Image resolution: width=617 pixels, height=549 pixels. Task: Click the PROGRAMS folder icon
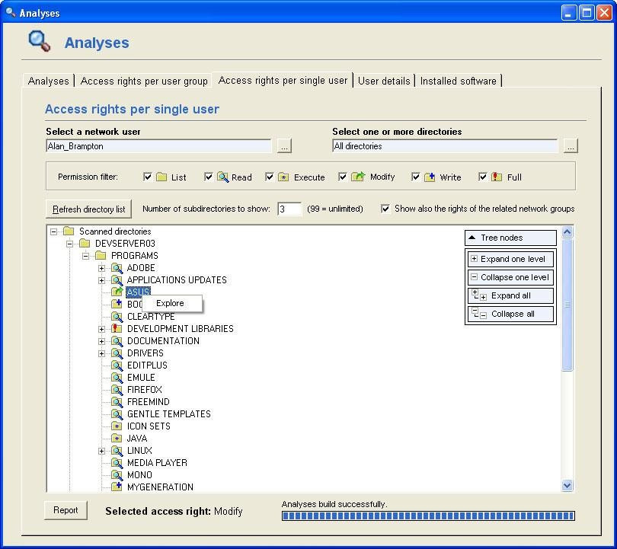coord(101,256)
